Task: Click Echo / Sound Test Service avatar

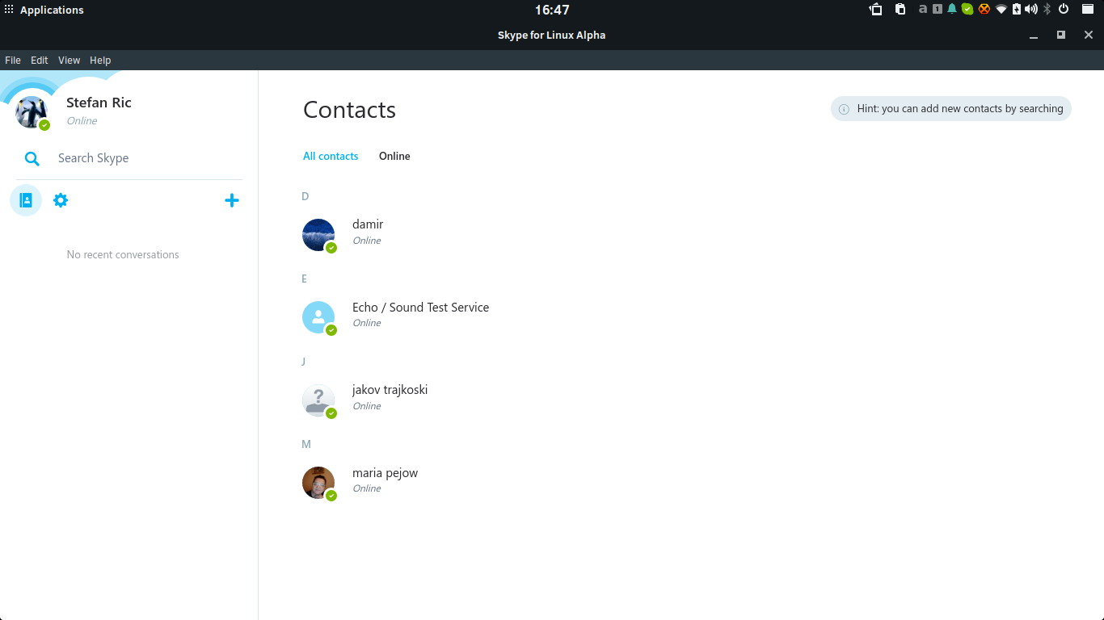Action: pyautogui.click(x=318, y=317)
